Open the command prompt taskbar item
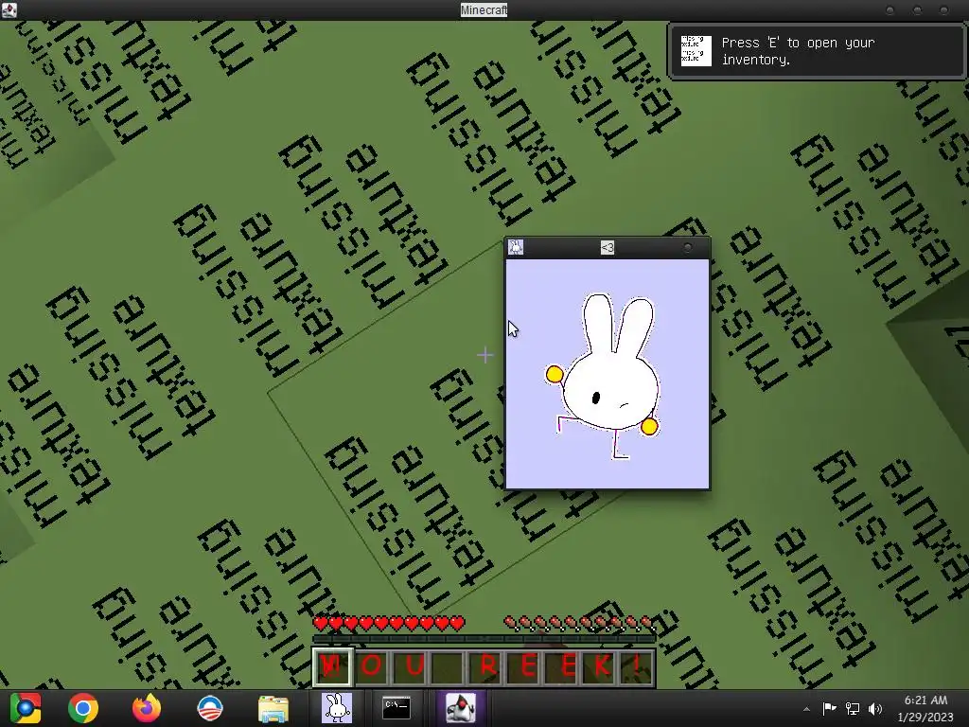Image resolution: width=969 pixels, height=727 pixels. (396, 708)
